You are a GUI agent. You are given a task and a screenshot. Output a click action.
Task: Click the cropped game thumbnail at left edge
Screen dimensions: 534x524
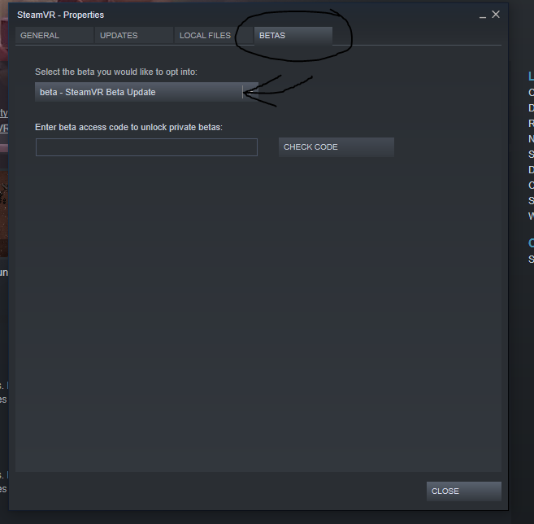pos(4,214)
